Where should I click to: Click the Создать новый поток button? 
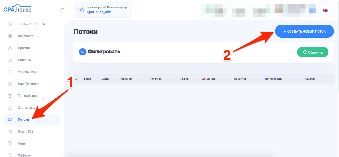click(304, 31)
